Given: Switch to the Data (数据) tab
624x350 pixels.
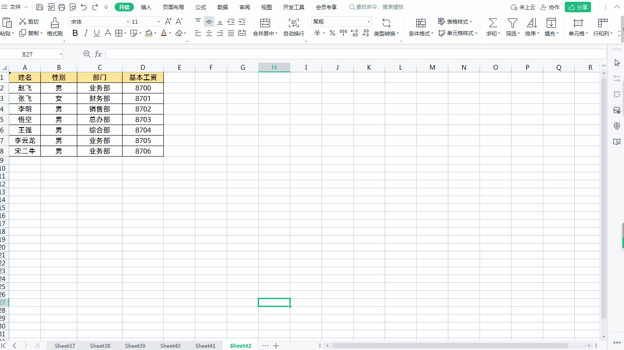Looking at the screenshot, I should coord(223,7).
